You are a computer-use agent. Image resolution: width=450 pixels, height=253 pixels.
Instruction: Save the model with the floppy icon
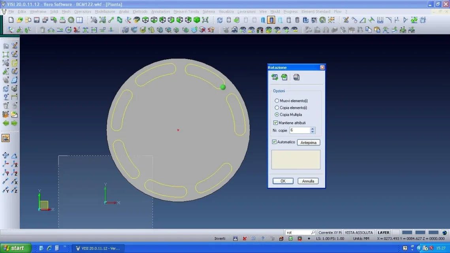tap(37, 20)
